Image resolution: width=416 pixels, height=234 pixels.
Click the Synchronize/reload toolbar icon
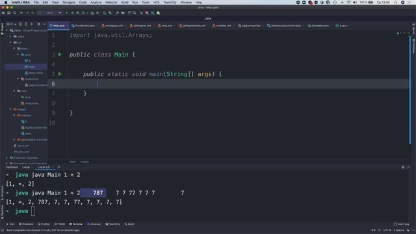tap(14, 13)
